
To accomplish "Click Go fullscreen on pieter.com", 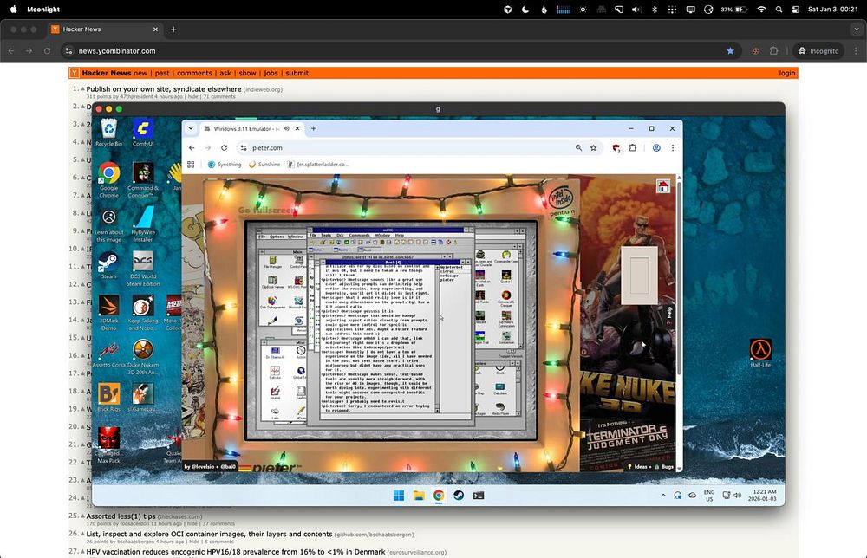I will pyautogui.click(x=265, y=210).
